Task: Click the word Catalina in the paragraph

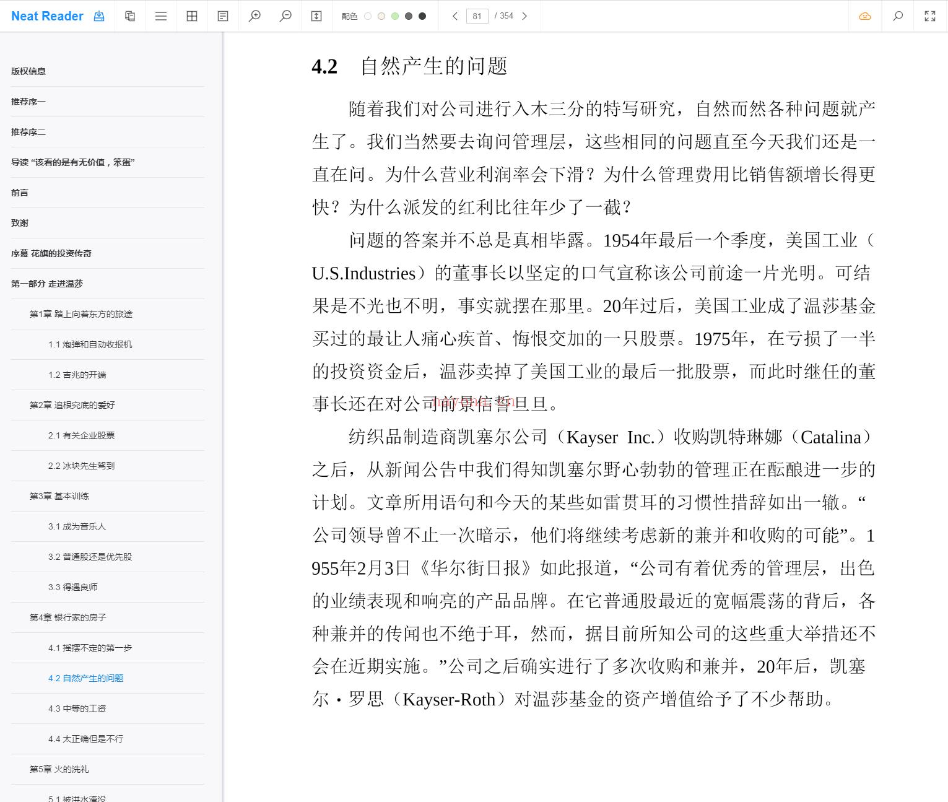Action: click(x=831, y=437)
